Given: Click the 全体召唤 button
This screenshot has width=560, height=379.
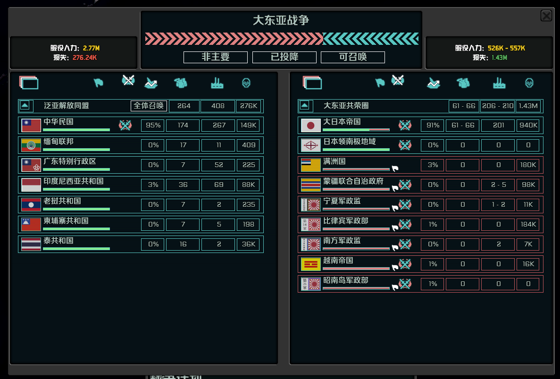Looking at the screenshot, I should (x=149, y=106).
